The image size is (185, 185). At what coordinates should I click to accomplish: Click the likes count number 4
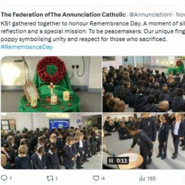point(103,178)
